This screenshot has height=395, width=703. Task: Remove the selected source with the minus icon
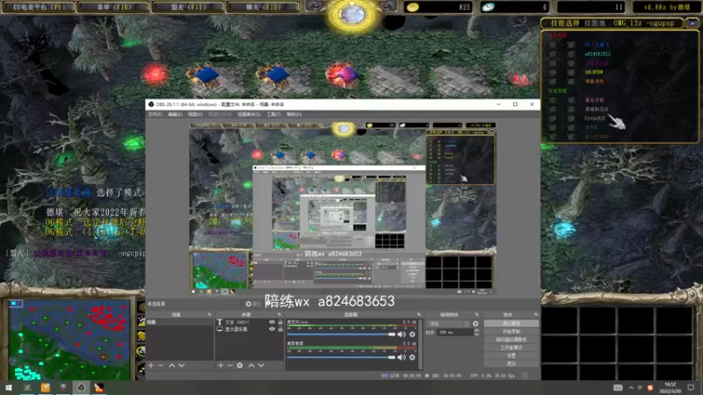pos(230,365)
